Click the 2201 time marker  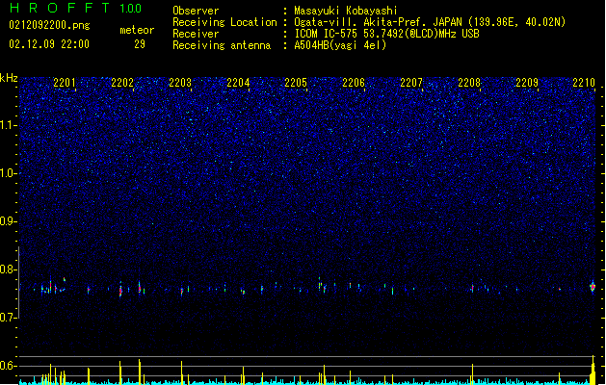tap(65, 83)
